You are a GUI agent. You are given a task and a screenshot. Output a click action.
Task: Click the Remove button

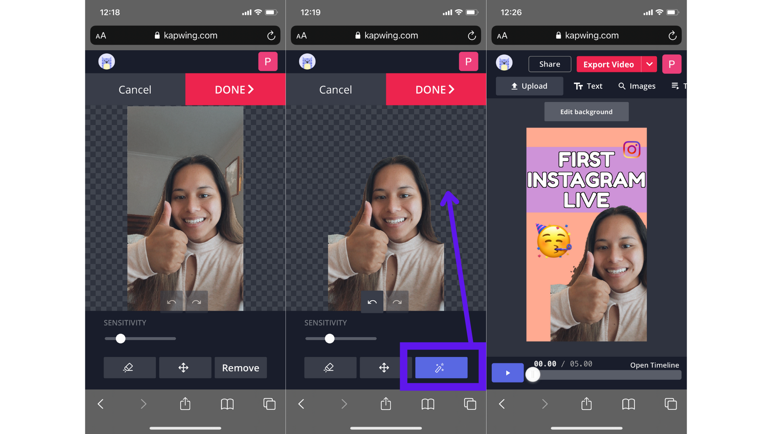pyautogui.click(x=240, y=367)
